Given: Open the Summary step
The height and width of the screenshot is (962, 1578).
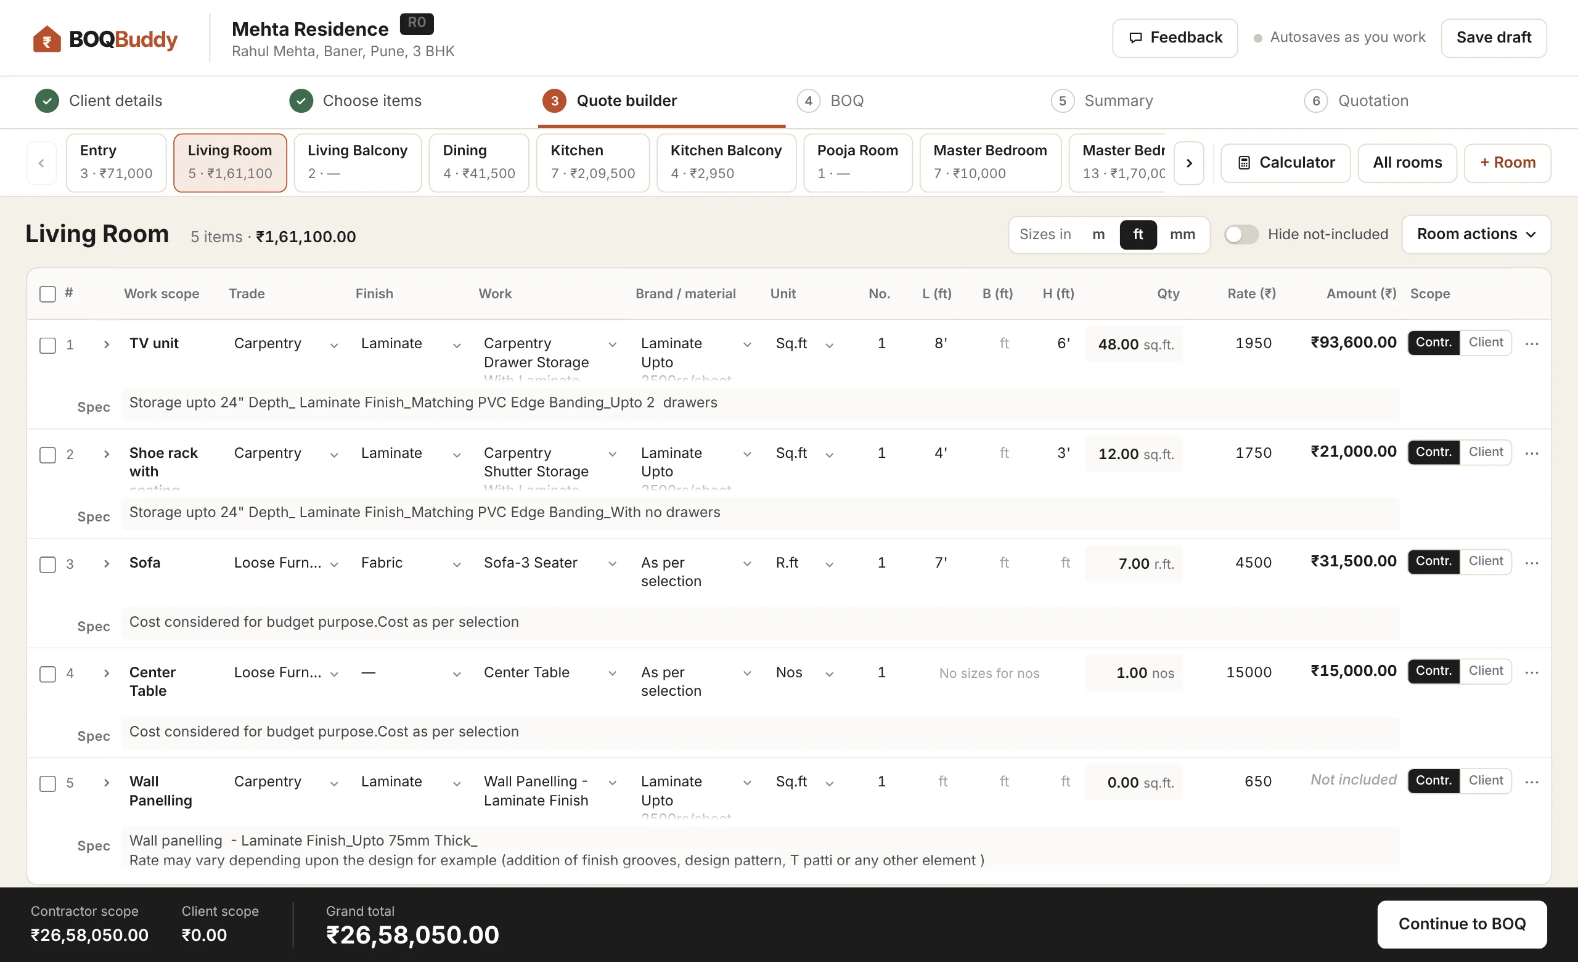Looking at the screenshot, I should click(x=1102, y=100).
